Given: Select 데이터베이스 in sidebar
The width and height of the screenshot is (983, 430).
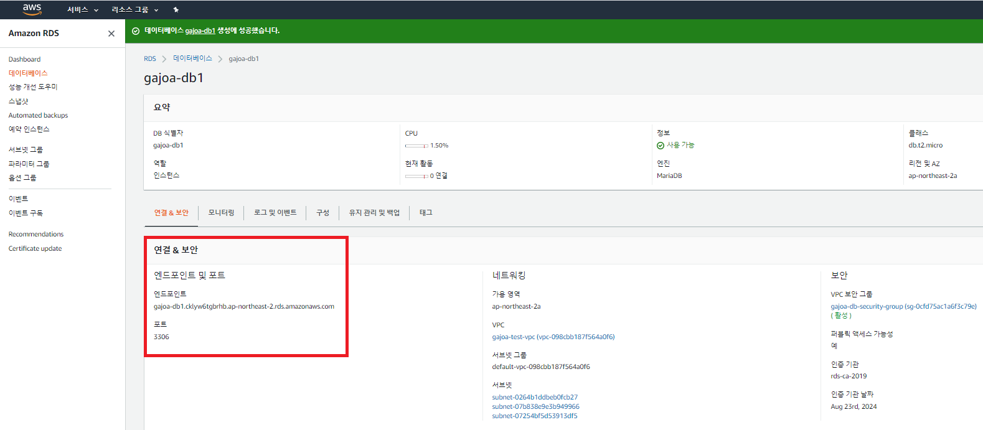Looking at the screenshot, I should tap(28, 73).
